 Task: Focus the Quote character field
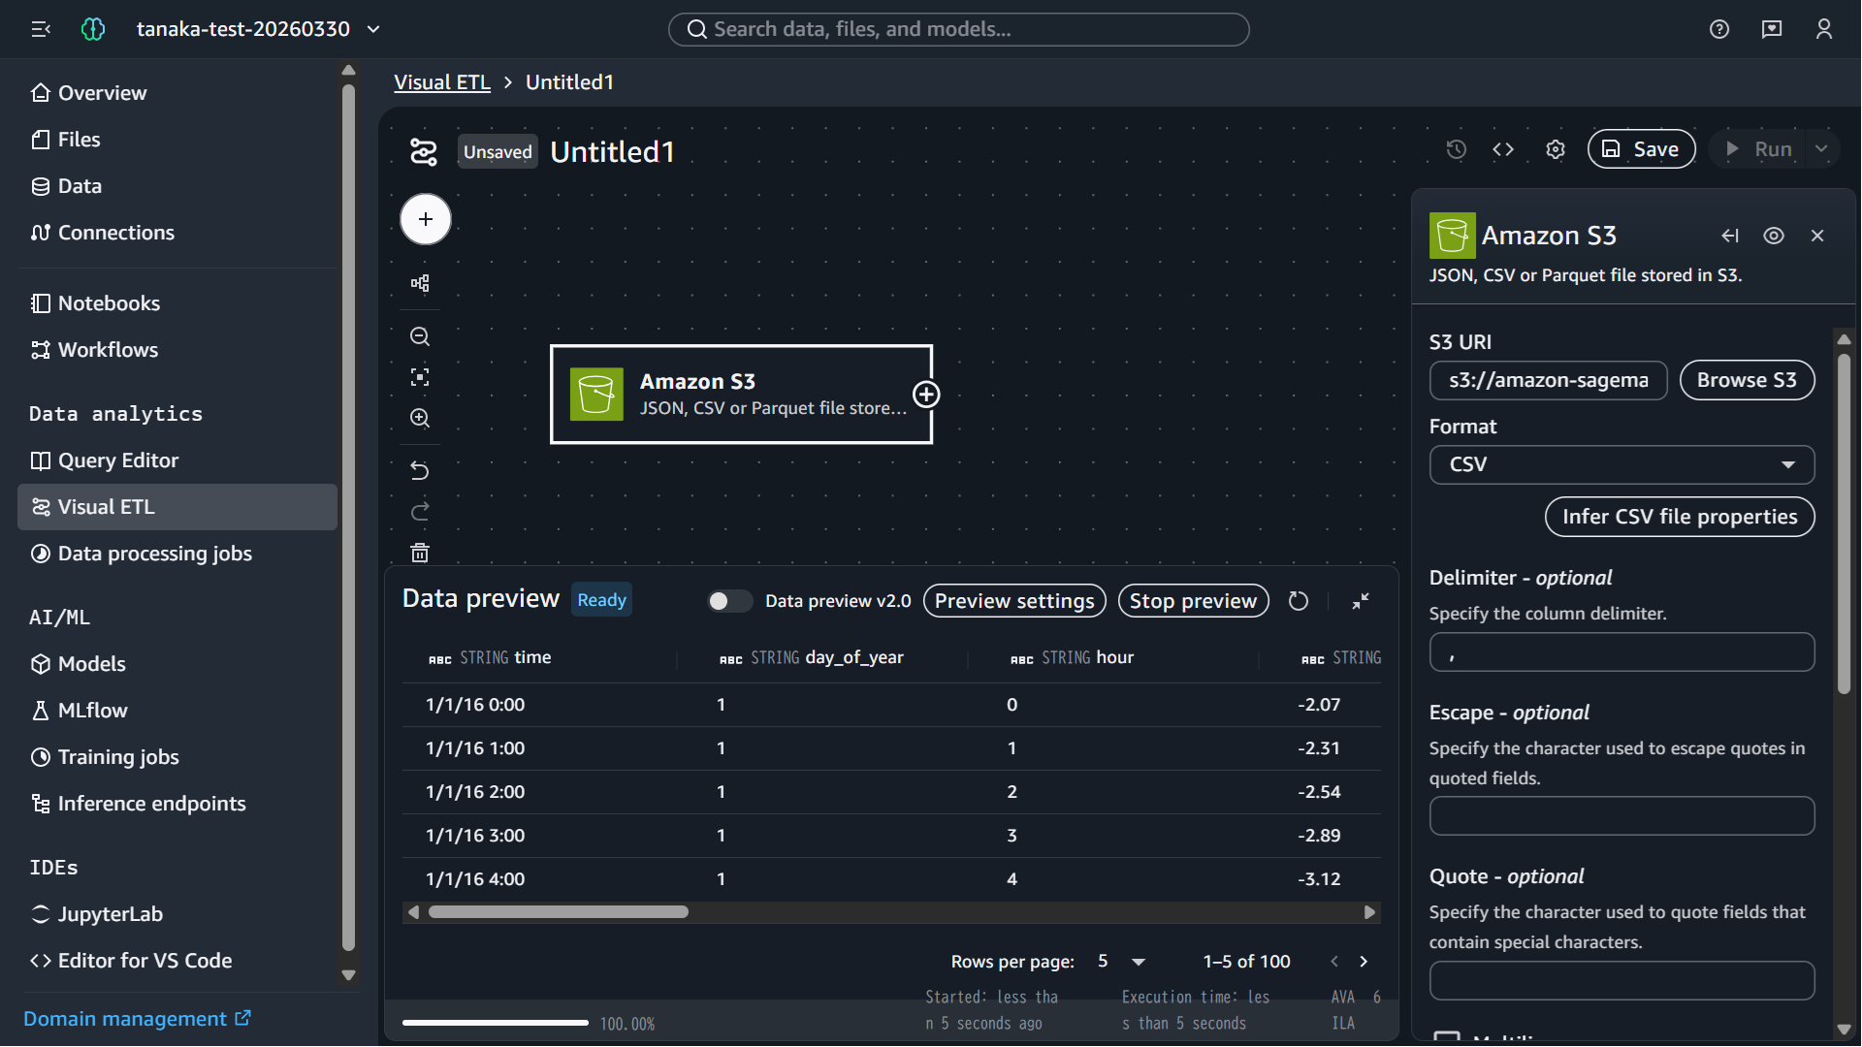click(x=1621, y=980)
